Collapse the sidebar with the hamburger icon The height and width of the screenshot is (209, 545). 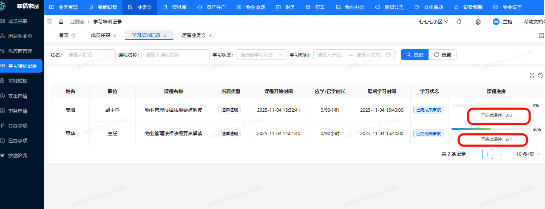coord(50,22)
